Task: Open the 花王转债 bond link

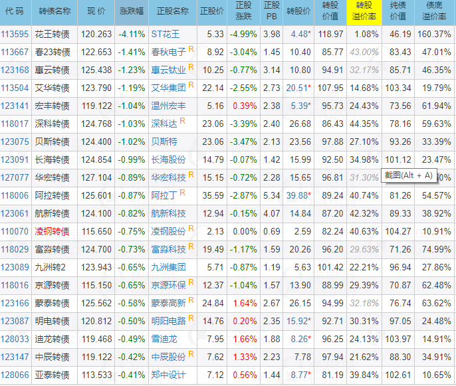Action: (53, 34)
